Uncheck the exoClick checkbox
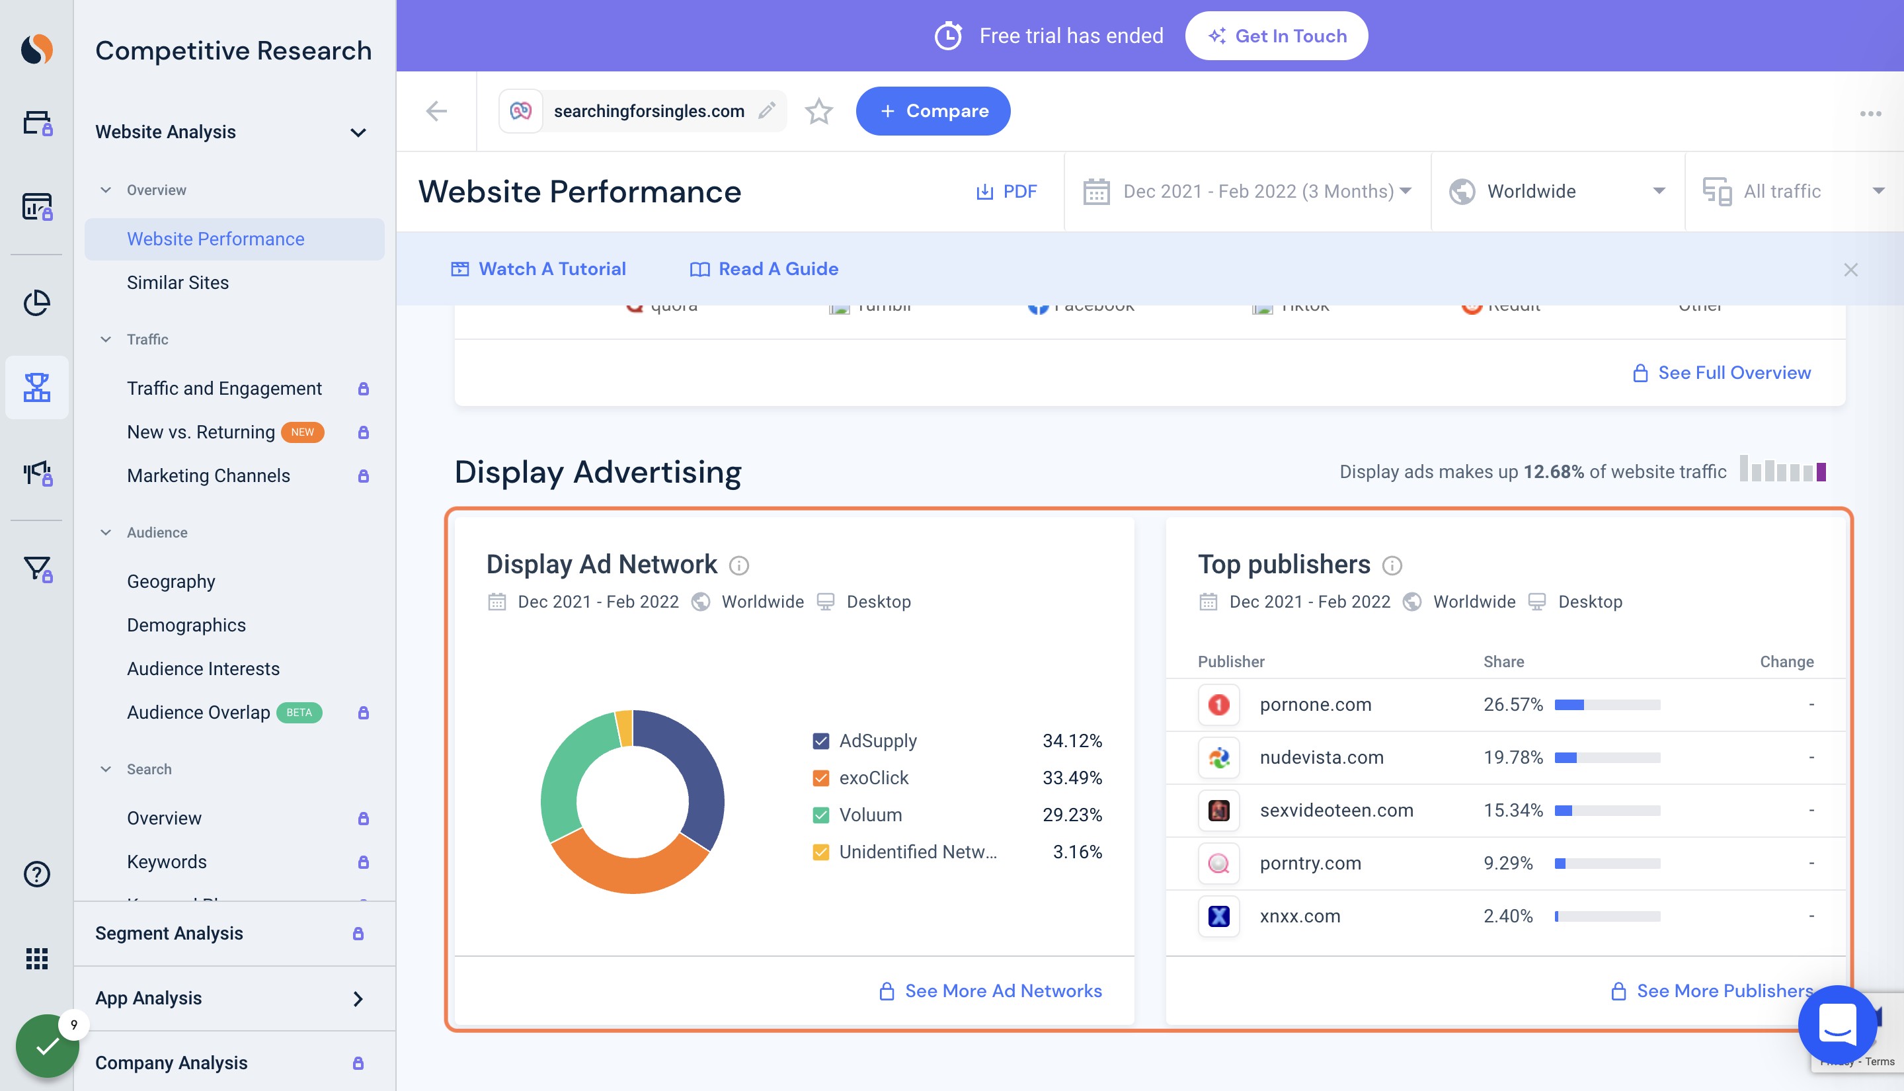This screenshot has height=1091, width=1904. (x=821, y=778)
